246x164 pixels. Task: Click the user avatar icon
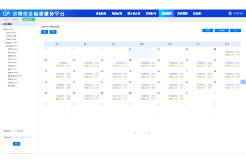pos(230,14)
